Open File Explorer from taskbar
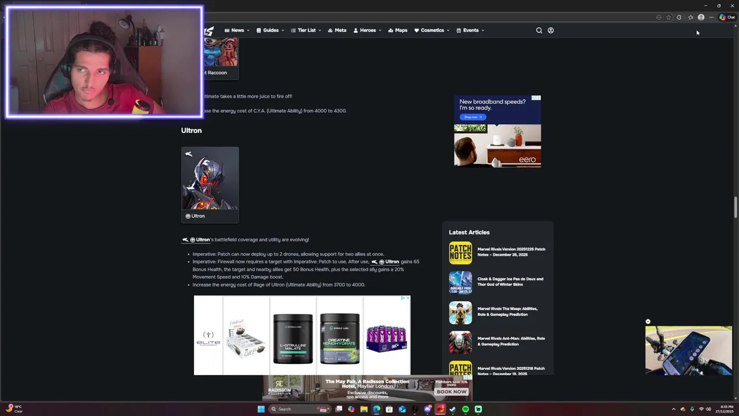This screenshot has height=416, width=739. coord(364,409)
